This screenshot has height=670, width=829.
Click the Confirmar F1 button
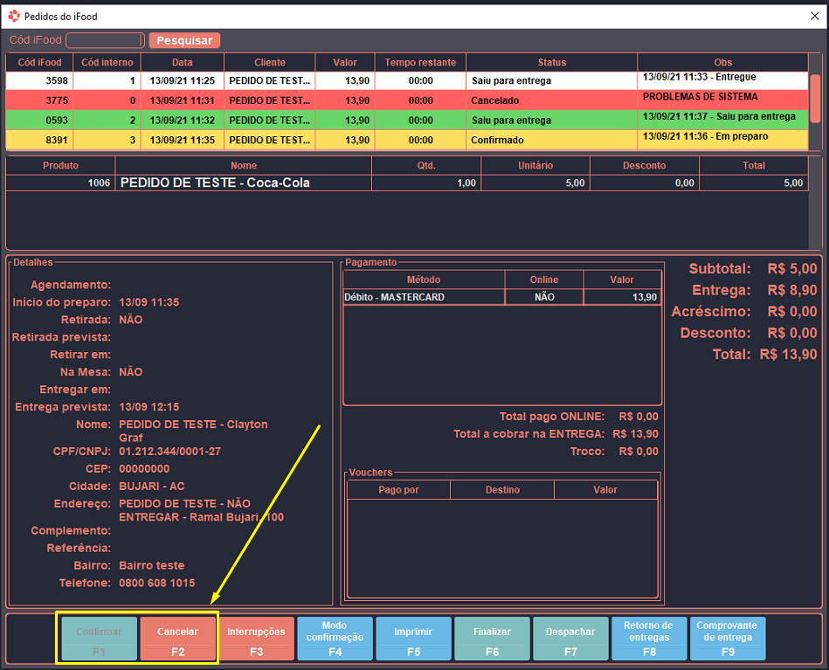click(99, 639)
